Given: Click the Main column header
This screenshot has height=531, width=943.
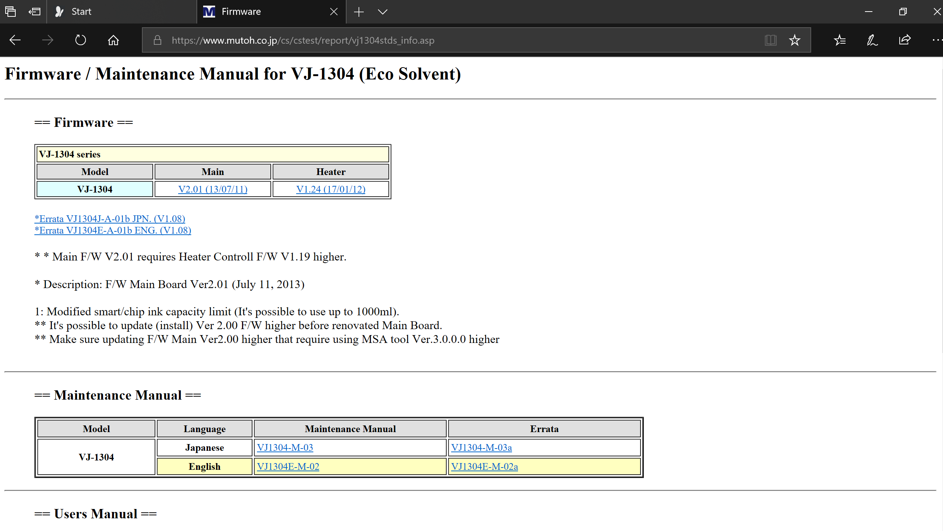Looking at the screenshot, I should (213, 172).
